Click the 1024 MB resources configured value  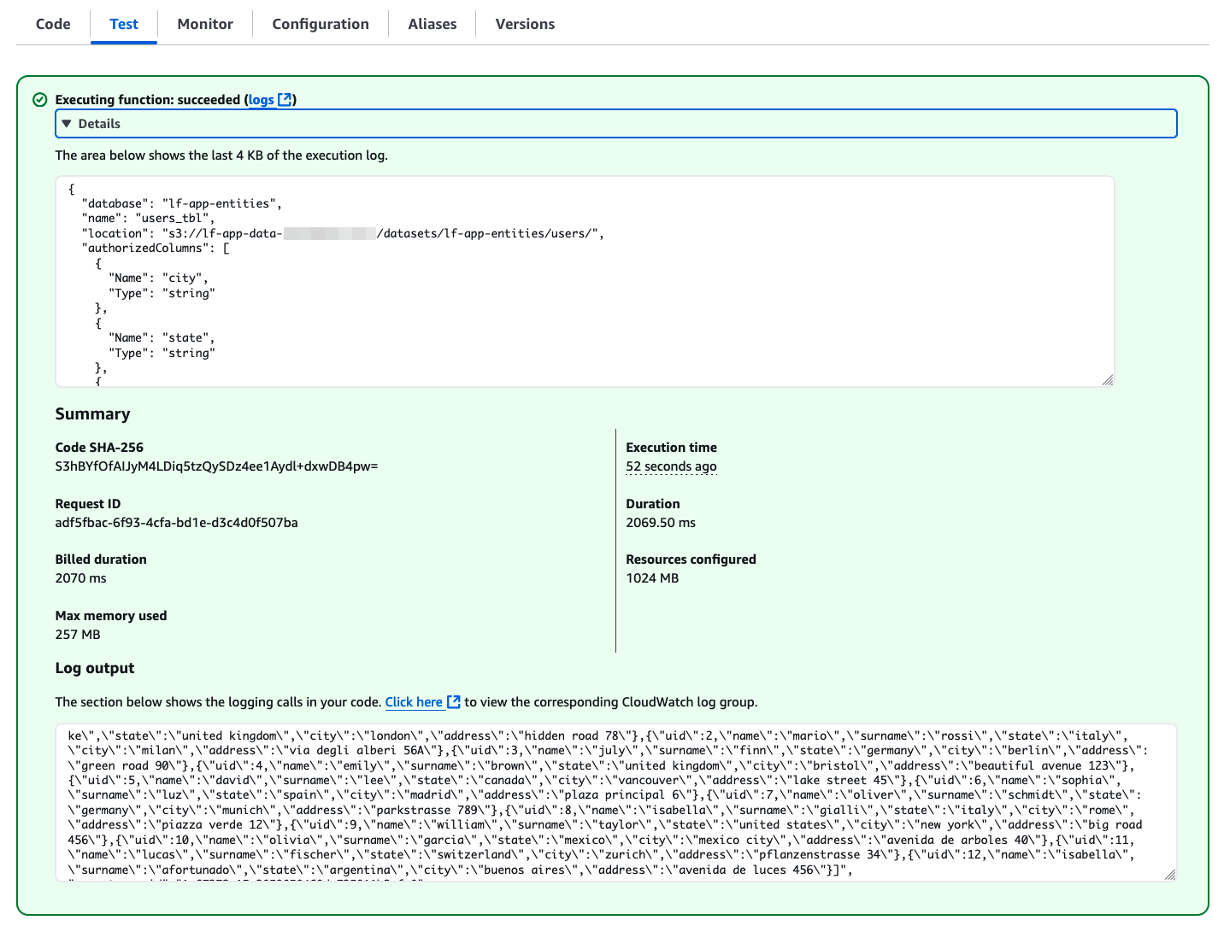(x=652, y=578)
